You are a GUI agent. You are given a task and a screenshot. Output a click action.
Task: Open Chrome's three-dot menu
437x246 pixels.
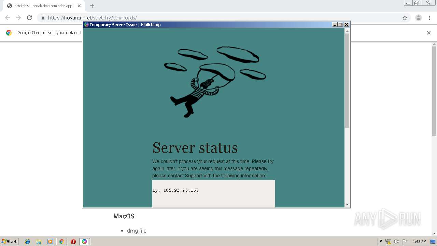[x=429, y=18]
